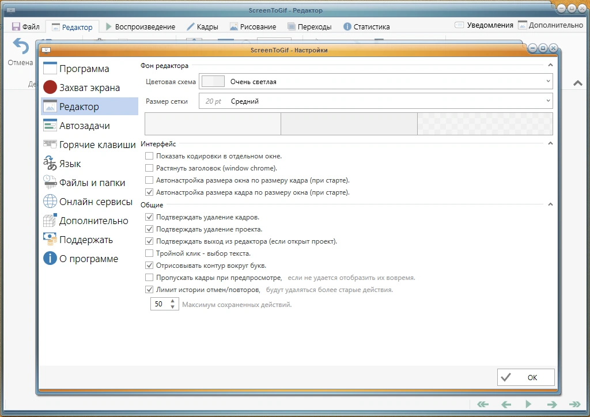Click the Горячие клавиши keyboard icon
This screenshot has height=417, width=590.
coord(50,143)
